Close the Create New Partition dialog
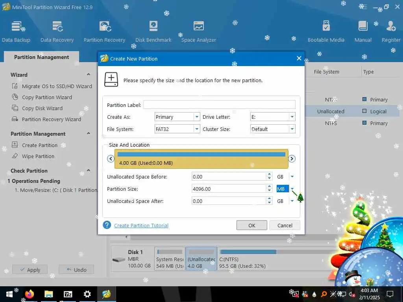403x302 pixels. pos(299,58)
